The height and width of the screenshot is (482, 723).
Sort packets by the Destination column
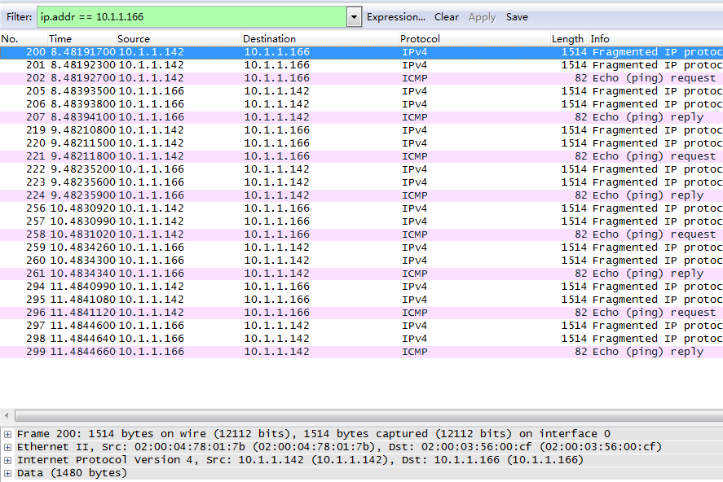pyautogui.click(x=320, y=38)
